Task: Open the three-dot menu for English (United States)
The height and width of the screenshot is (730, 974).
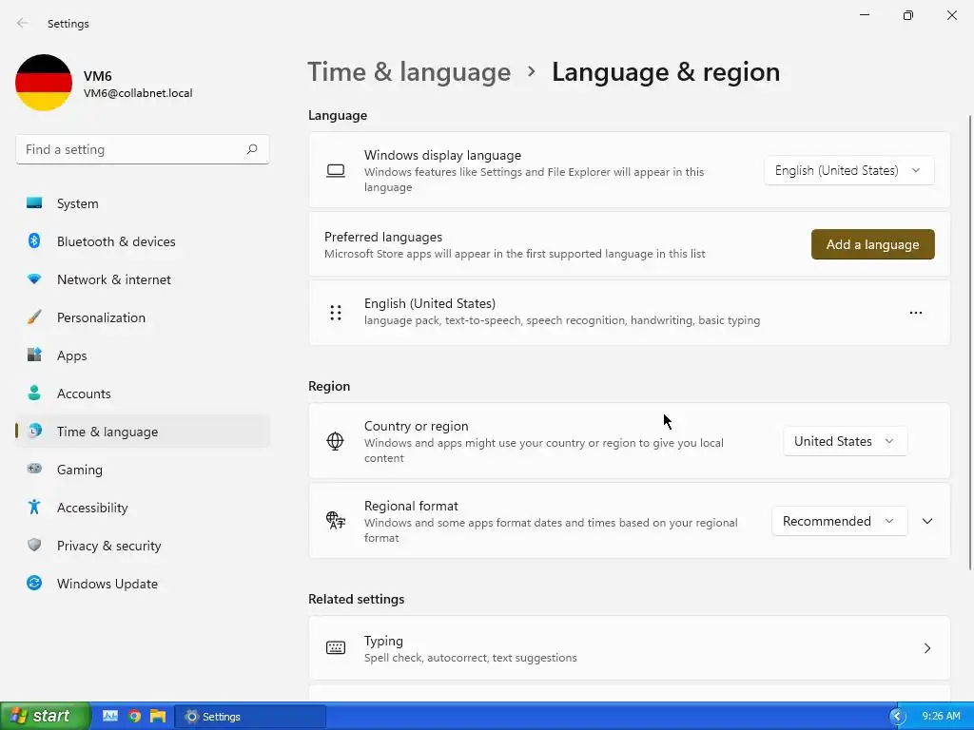Action: (x=916, y=312)
